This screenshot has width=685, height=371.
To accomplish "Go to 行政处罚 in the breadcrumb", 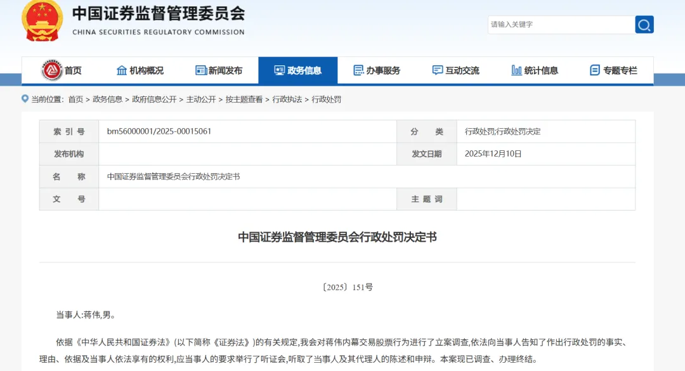I will click(x=327, y=99).
